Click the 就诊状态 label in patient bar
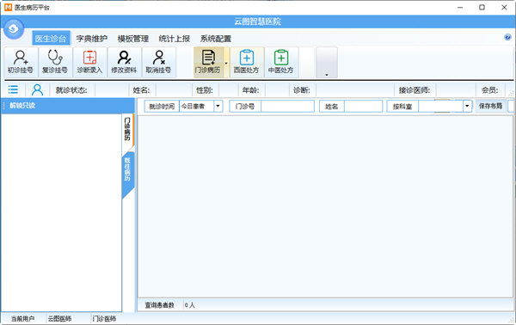 [x=71, y=89]
